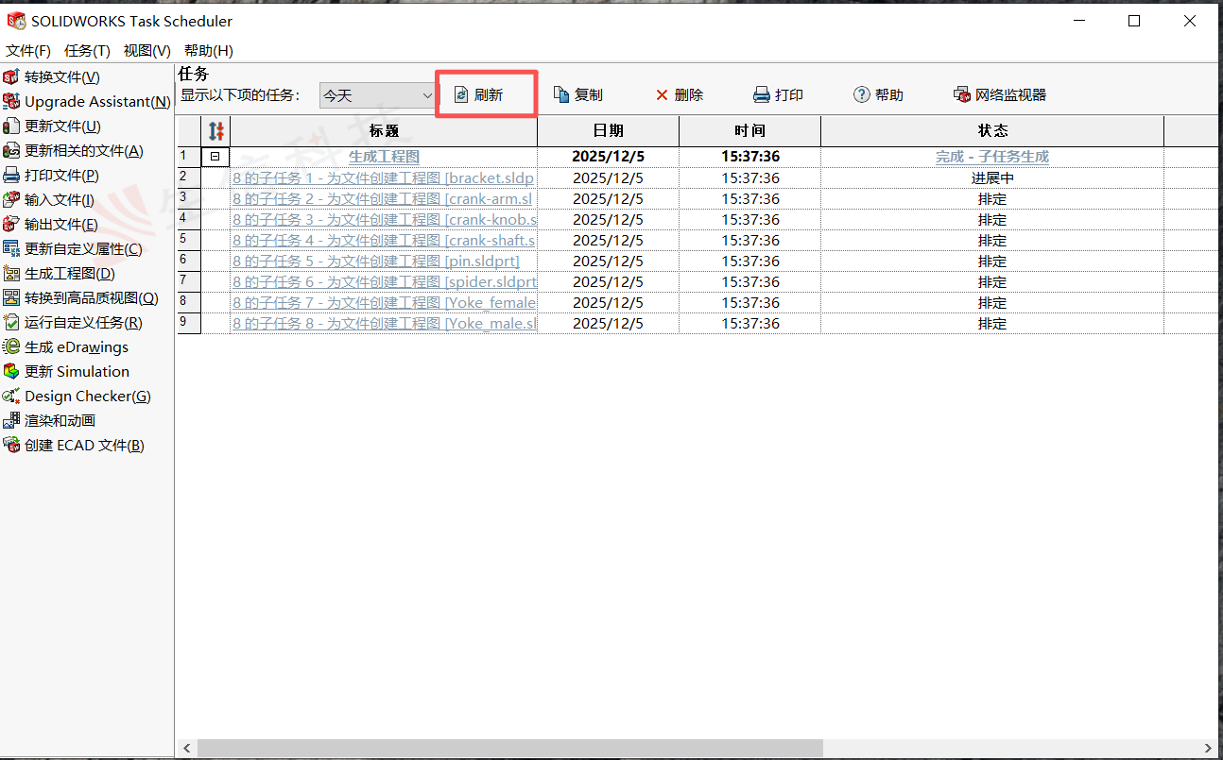Select the bold 2025/12/5 date cell

[x=608, y=157]
